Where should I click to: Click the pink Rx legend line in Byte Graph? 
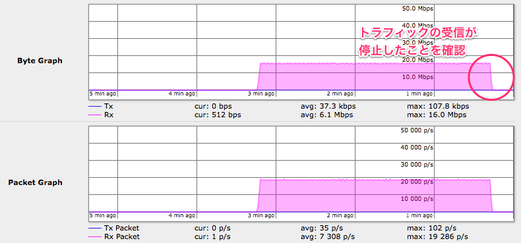pos(95,115)
